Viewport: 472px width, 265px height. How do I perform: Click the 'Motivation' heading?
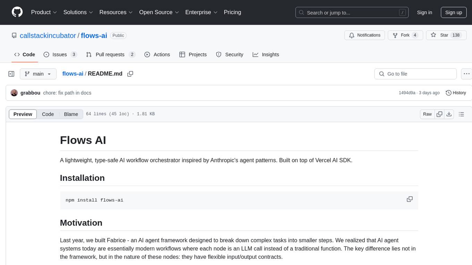[81, 223]
